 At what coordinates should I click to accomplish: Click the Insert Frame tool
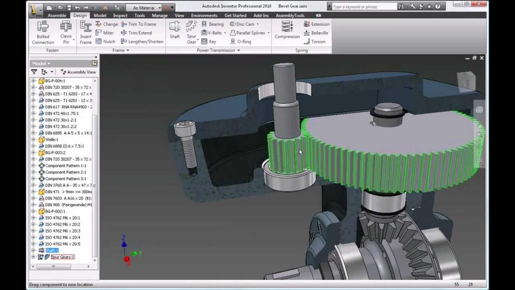[x=86, y=33]
